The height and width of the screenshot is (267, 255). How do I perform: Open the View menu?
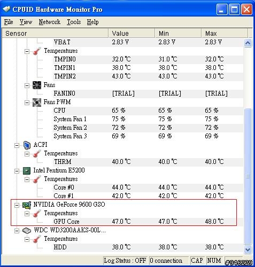pos(26,22)
